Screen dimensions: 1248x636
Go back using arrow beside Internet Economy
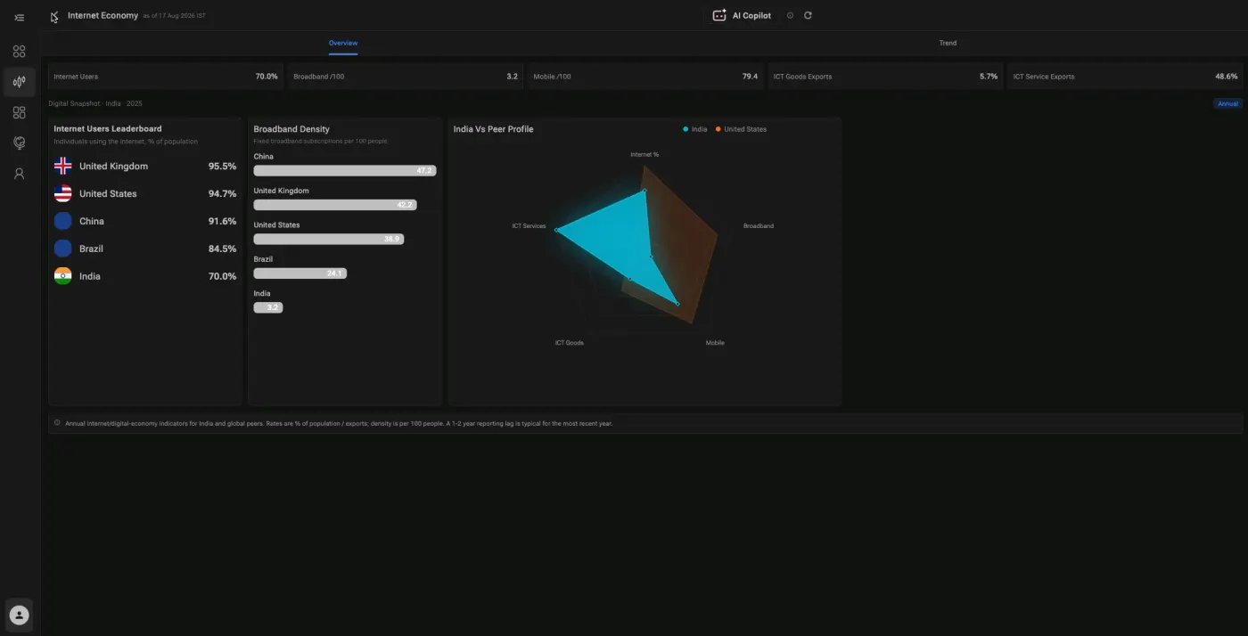[x=54, y=16]
